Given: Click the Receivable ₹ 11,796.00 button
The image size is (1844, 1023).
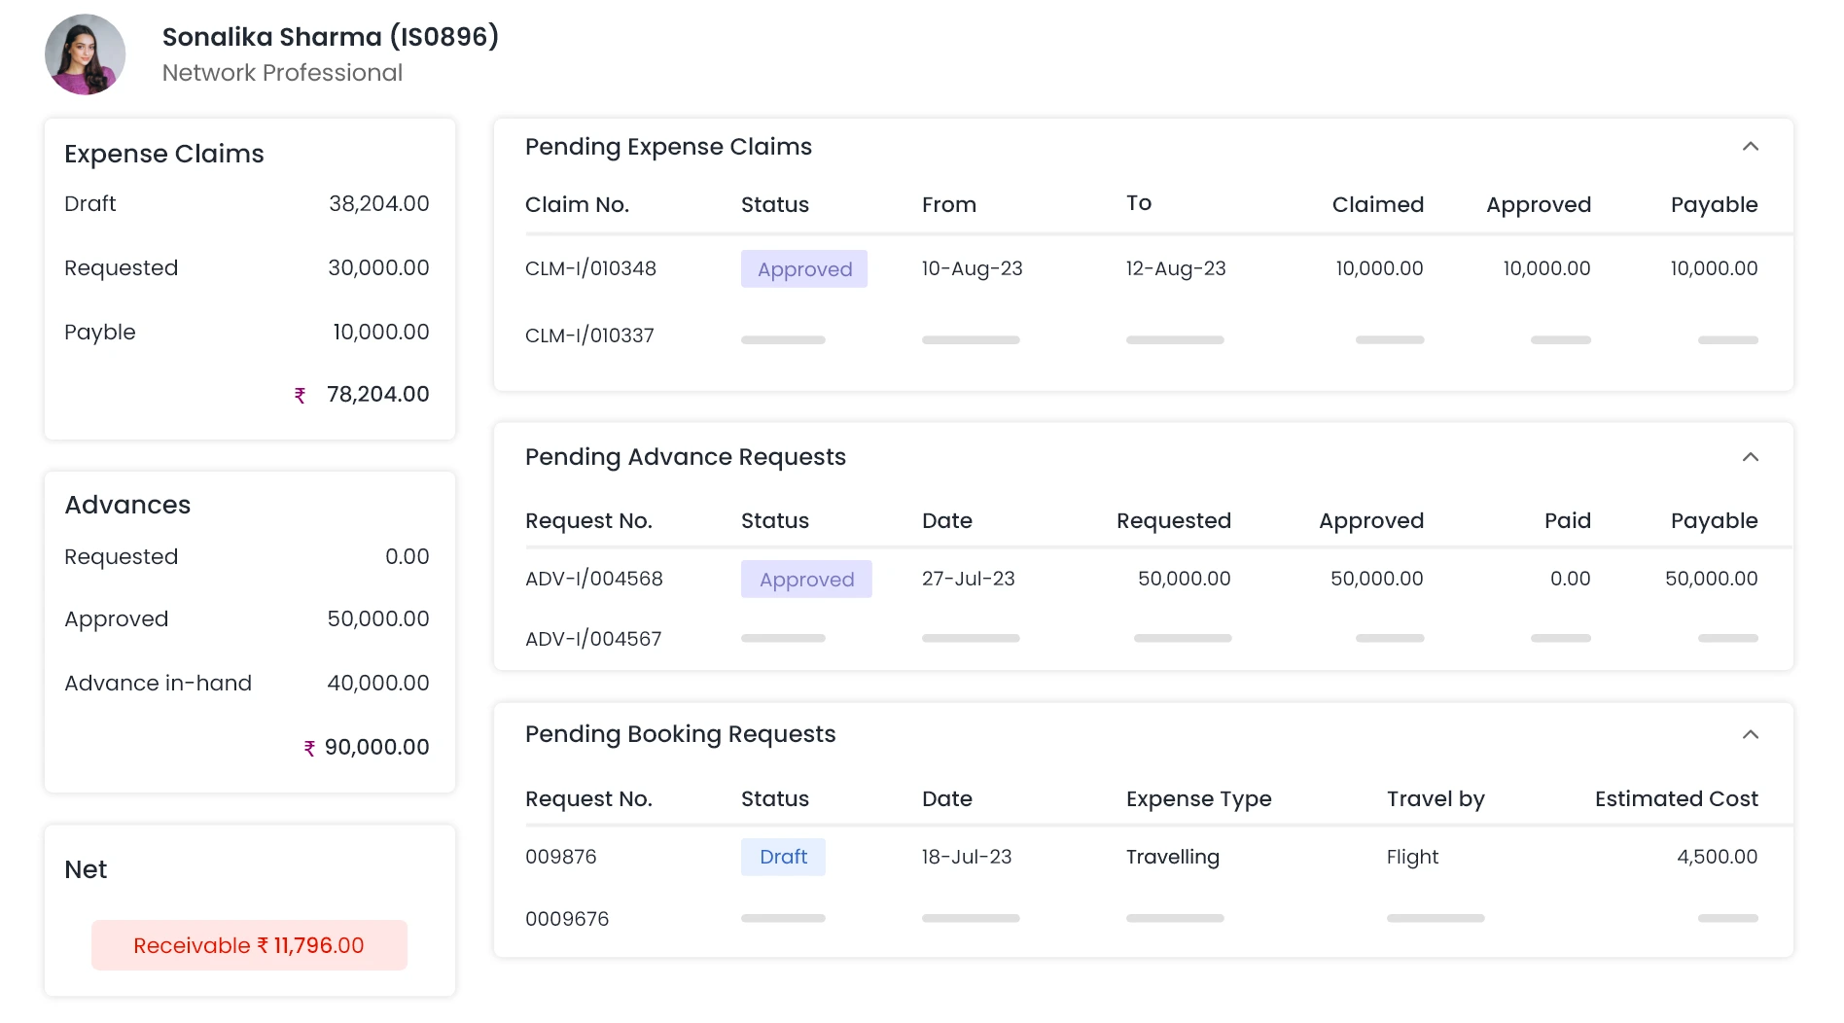Looking at the screenshot, I should point(249,945).
